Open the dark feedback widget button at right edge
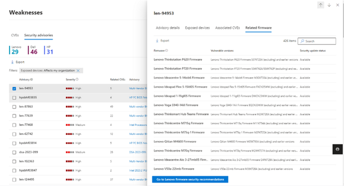This screenshot has height=186, width=344. [x=337, y=149]
